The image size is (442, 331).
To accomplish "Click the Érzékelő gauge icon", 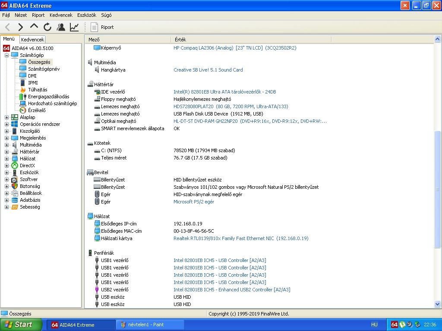I will (x=23, y=110).
